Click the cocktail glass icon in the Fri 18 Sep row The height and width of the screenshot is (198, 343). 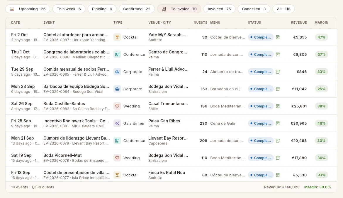tap(117, 175)
